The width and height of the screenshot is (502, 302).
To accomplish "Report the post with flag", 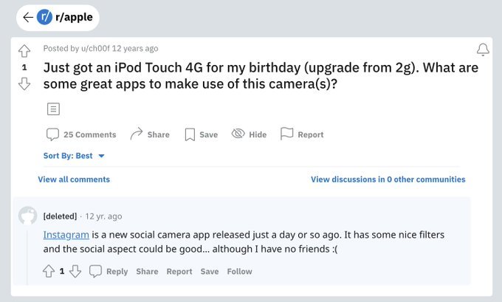I will [302, 134].
